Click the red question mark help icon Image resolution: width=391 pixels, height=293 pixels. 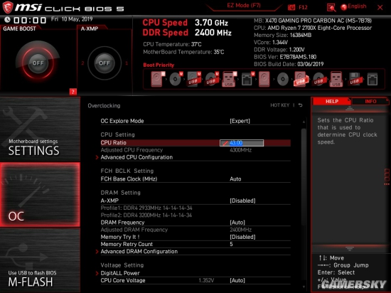click(x=73, y=92)
